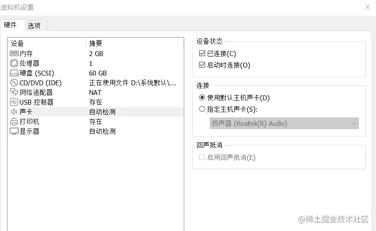This screenshot has height=231, width=376.
Task: Select the processor (处理器) chip icon
Action: pyautogui.click(x=14, y=63)
